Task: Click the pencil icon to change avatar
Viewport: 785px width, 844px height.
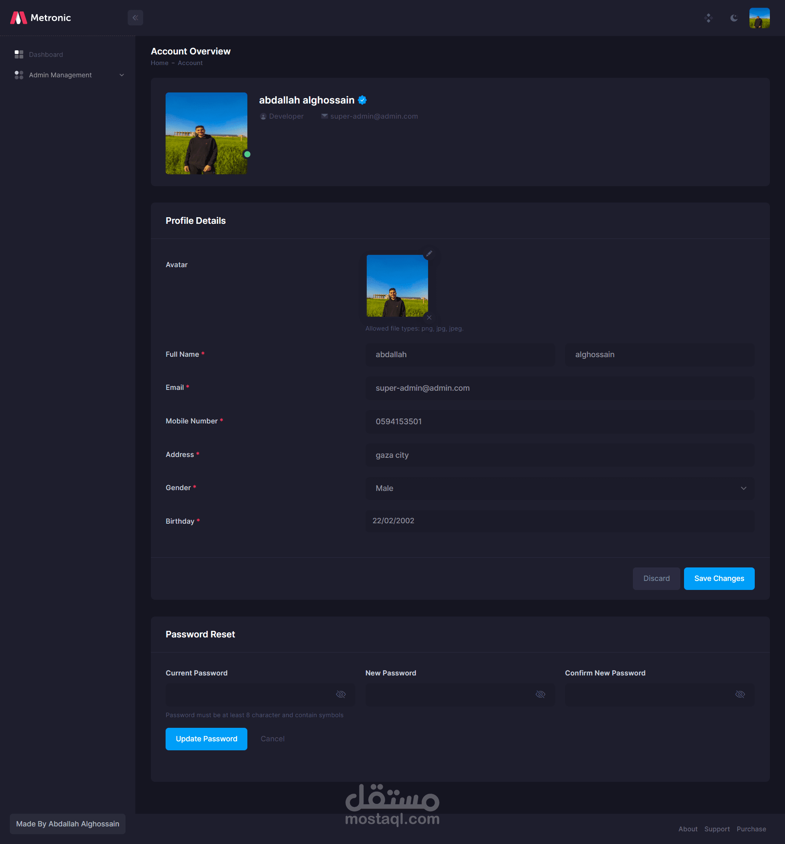Action: (429, 254)
